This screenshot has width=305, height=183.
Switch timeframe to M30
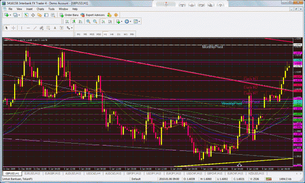99,34
